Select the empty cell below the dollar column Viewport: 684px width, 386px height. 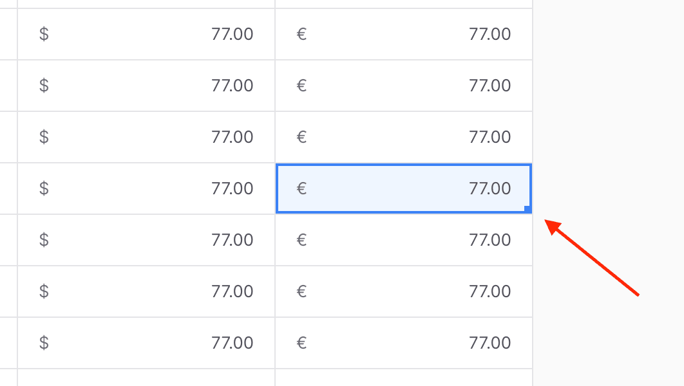[146, 378]
